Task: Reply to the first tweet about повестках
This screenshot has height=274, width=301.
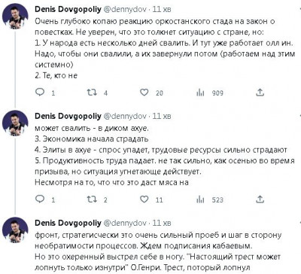Action: [x=40, y=93]
